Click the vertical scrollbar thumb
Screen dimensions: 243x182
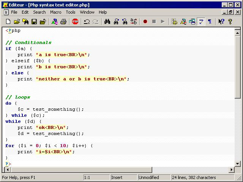tap(237, 67)
